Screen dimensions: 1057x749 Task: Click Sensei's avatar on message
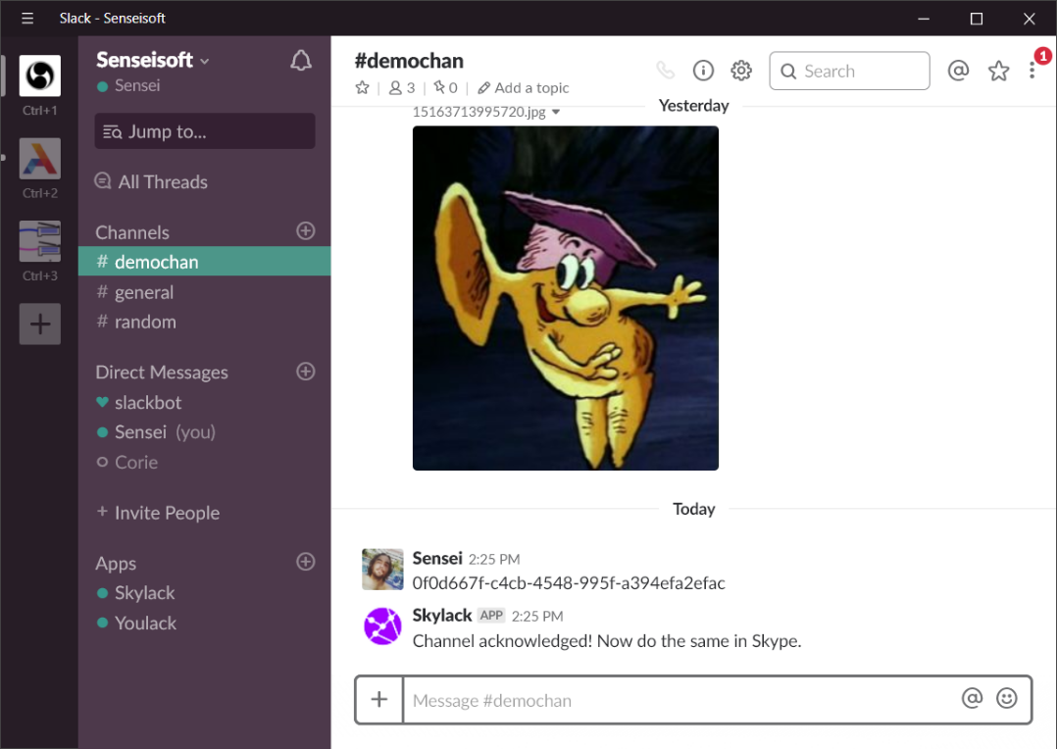pos(382,569)
